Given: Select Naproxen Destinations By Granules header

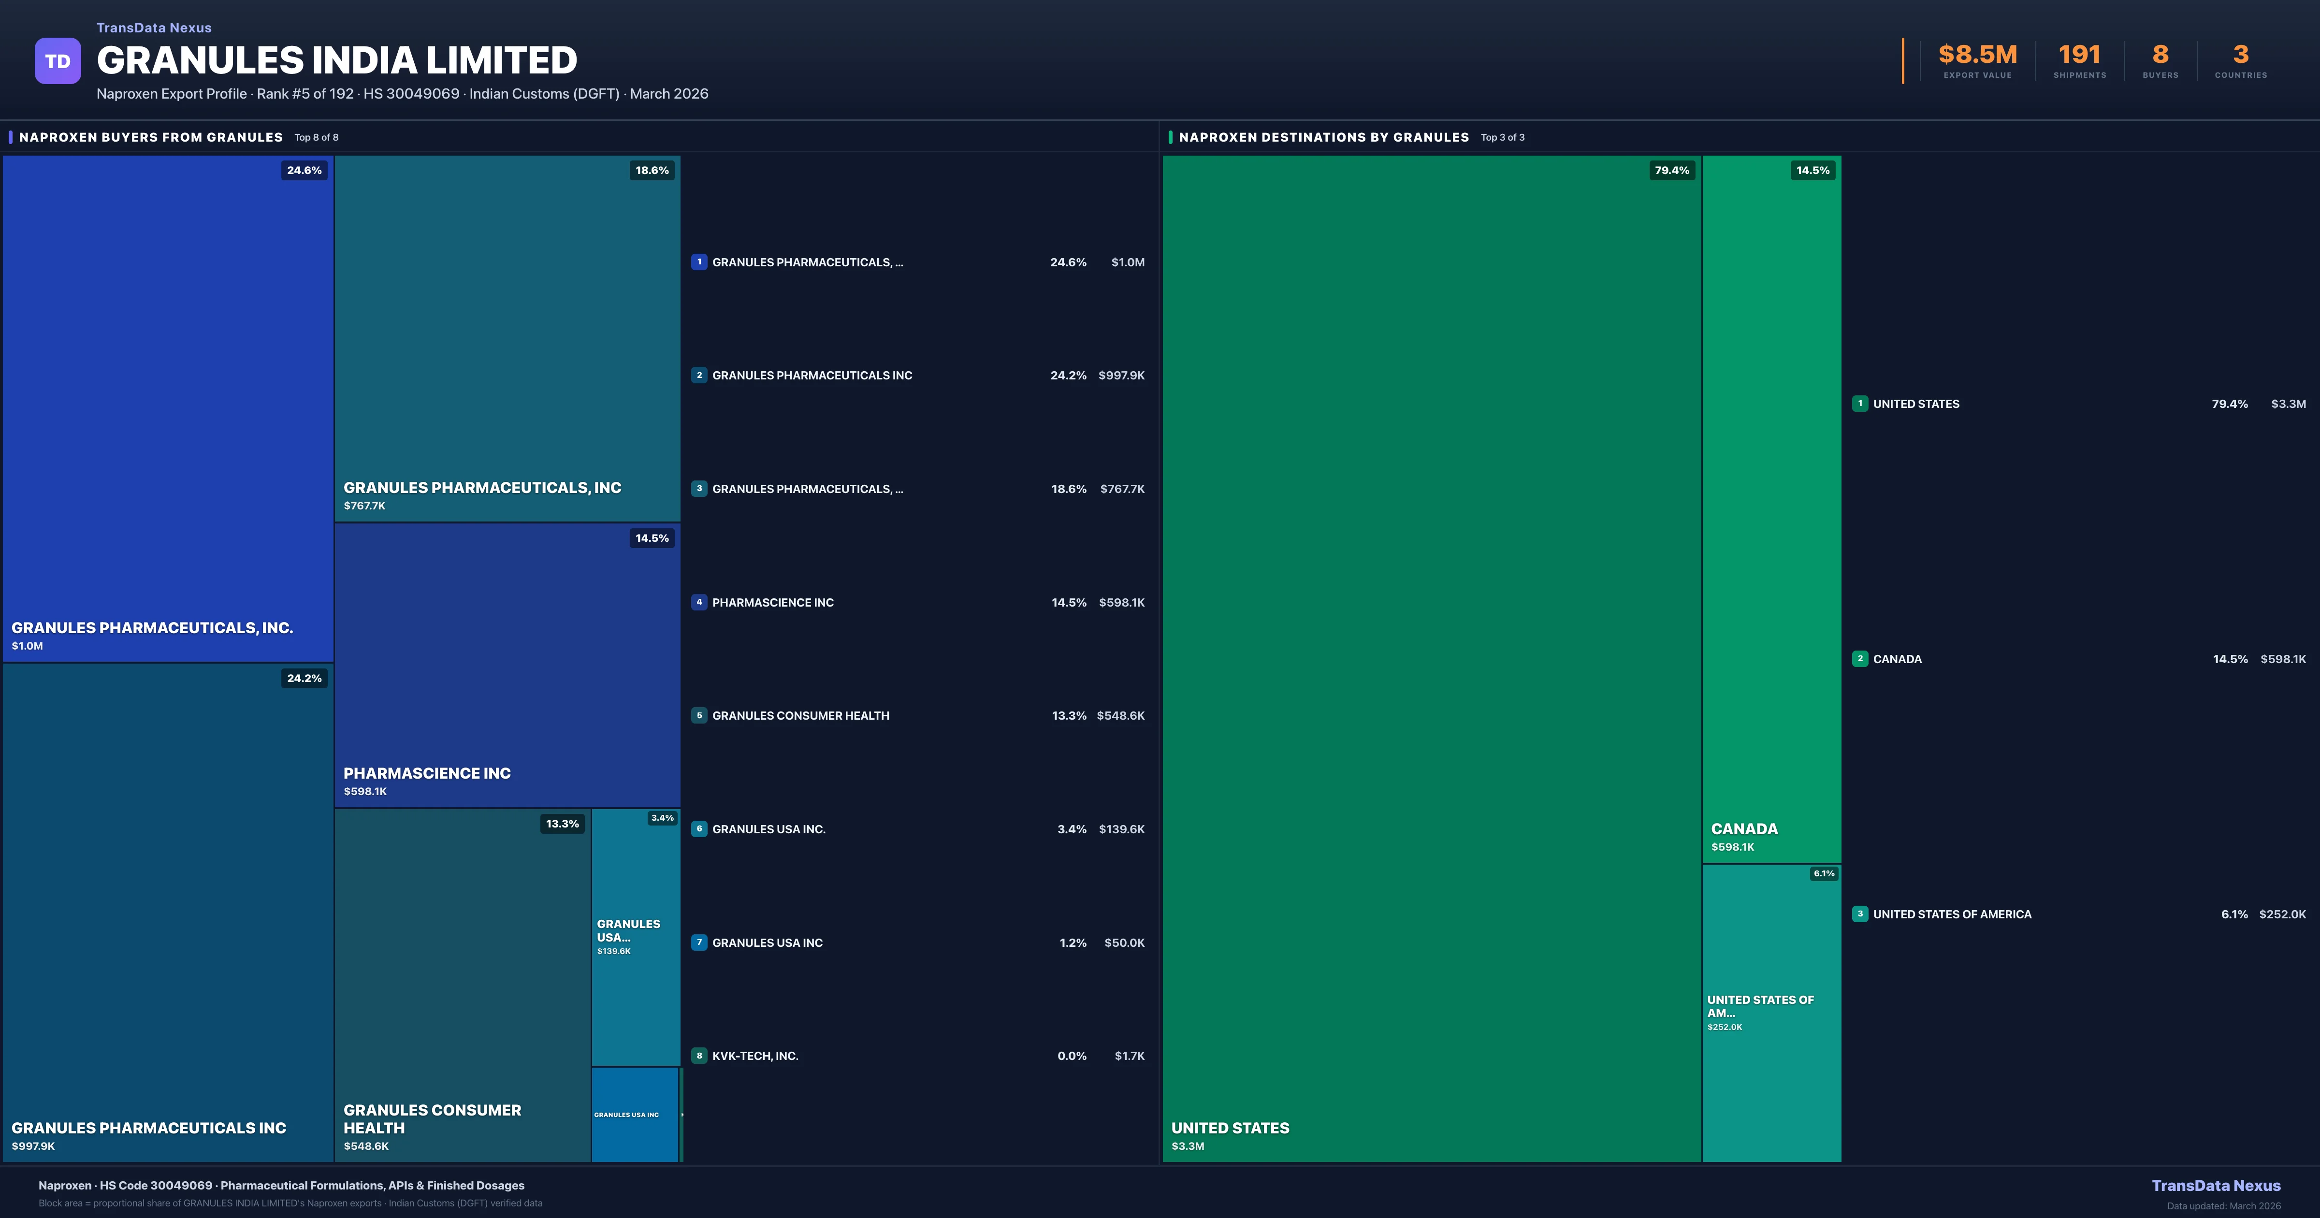Looking at the screenshot, I should (x=1323, y=137).
